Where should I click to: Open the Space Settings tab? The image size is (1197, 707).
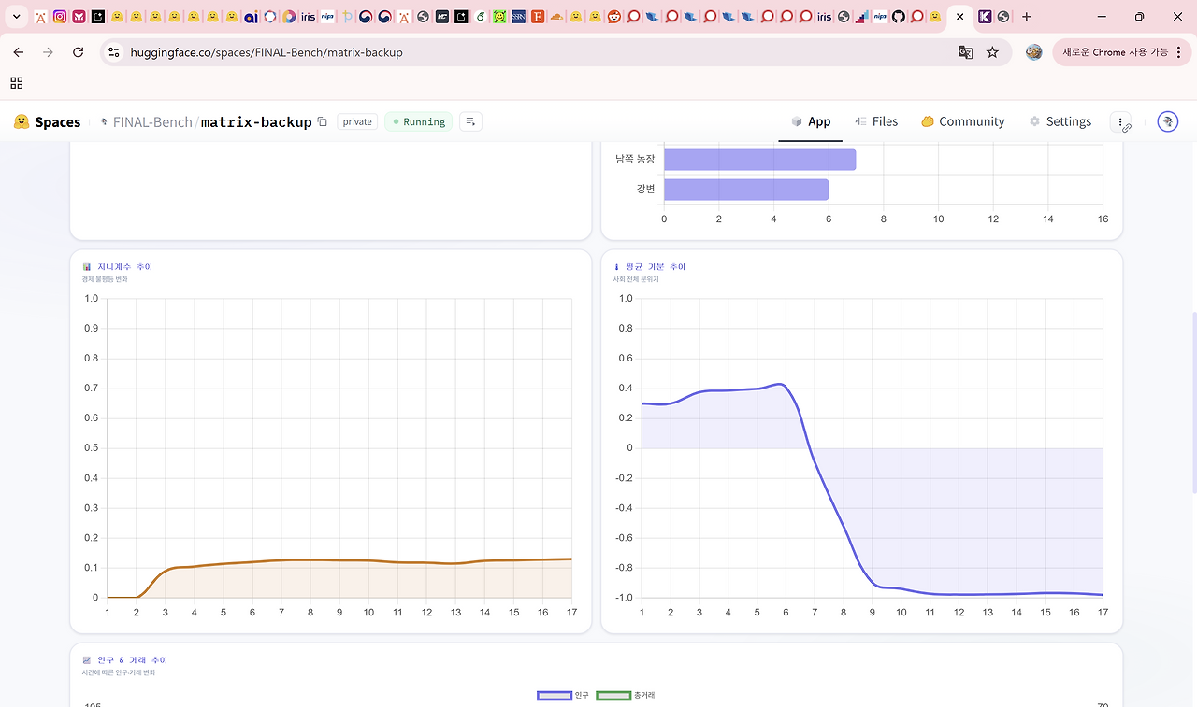point(1060,121)
